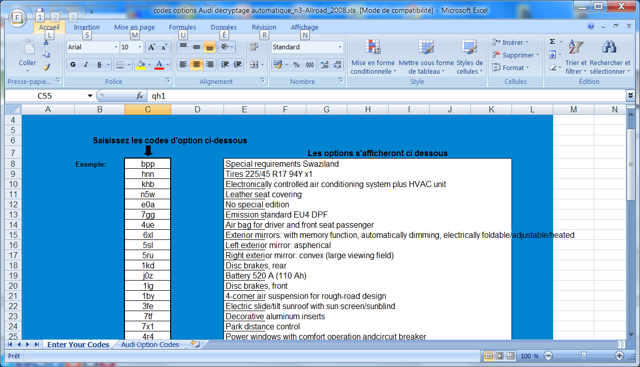Viewport: 640px width, 367px height.
Task: Open Format cells menu
Action: pyautogui.click(x=510, y=68)
